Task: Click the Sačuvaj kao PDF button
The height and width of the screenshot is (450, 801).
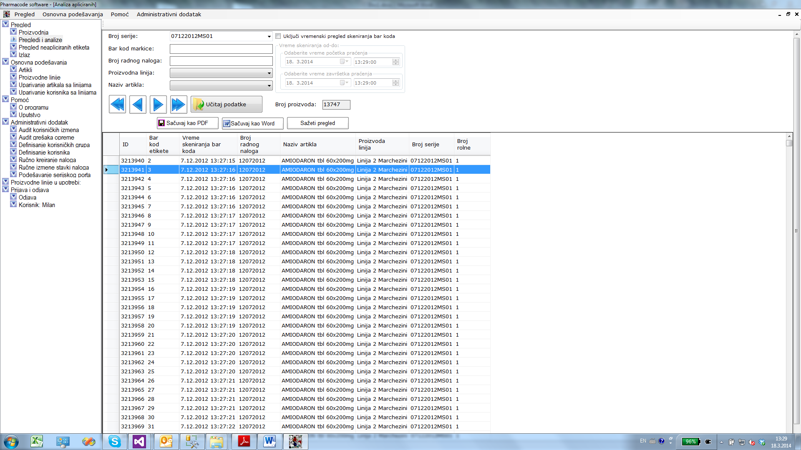Action: coord(187,123)
